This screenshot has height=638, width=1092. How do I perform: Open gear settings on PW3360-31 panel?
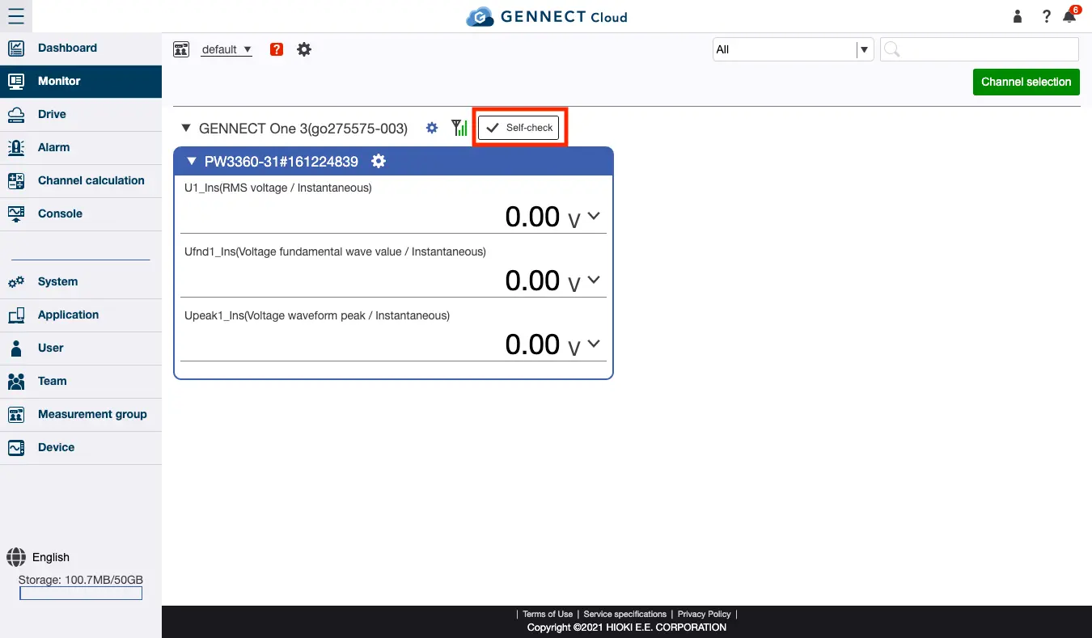click(378, 161)
